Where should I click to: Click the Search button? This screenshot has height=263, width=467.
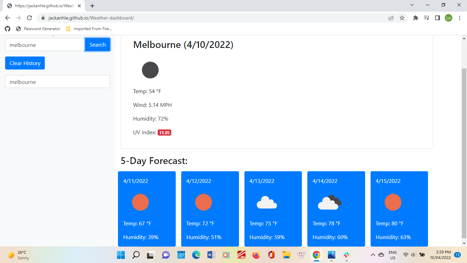(97, 45)
